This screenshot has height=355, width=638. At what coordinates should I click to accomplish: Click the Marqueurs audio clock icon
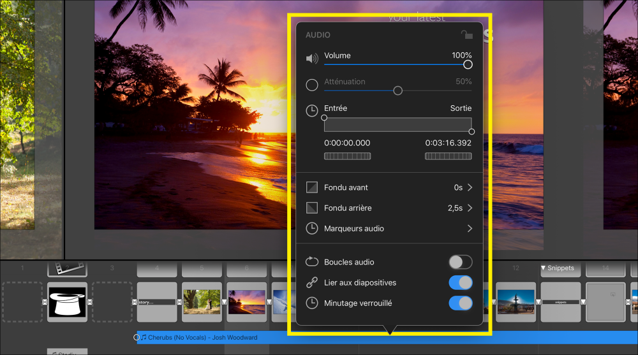coord(312,229)
